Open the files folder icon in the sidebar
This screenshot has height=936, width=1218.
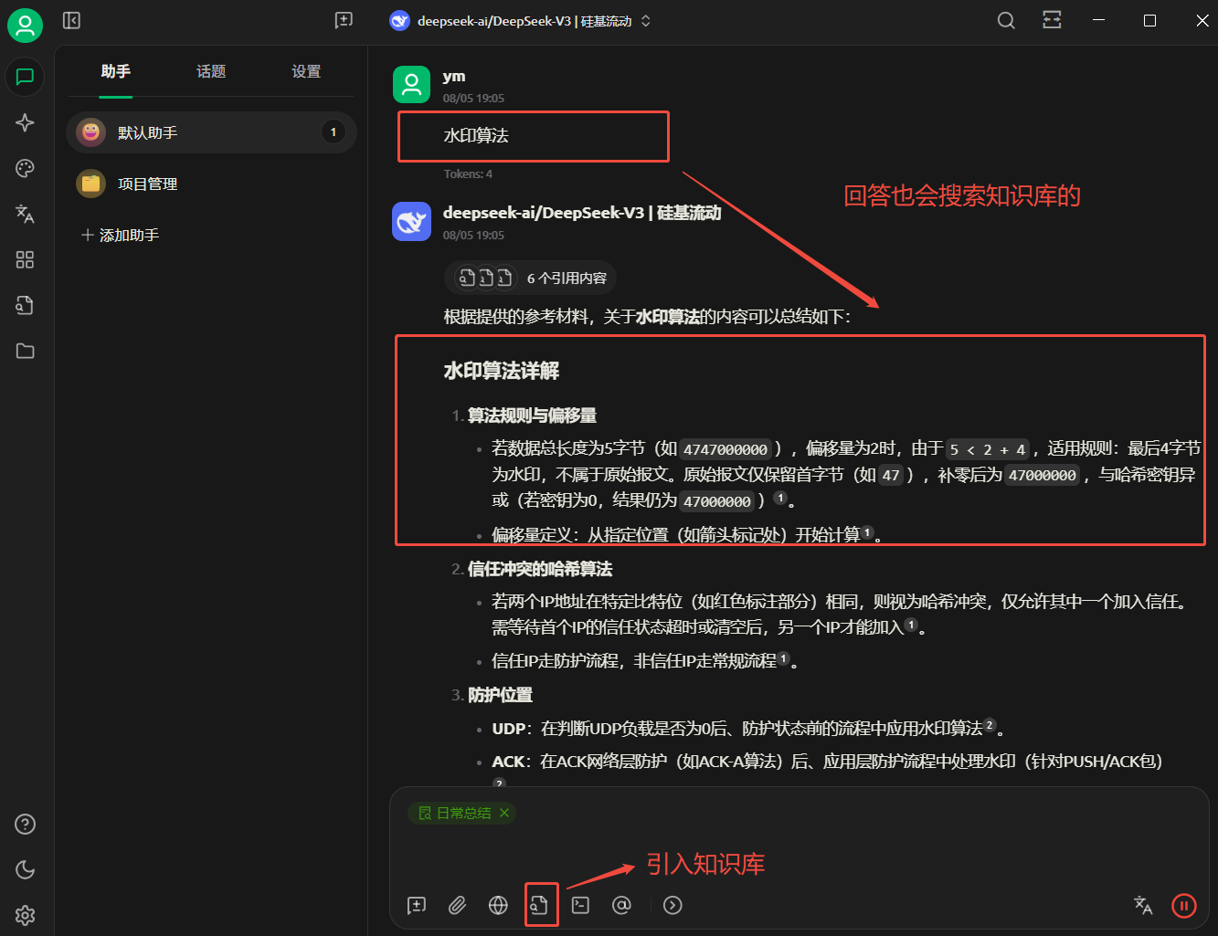tap(25, 351)
